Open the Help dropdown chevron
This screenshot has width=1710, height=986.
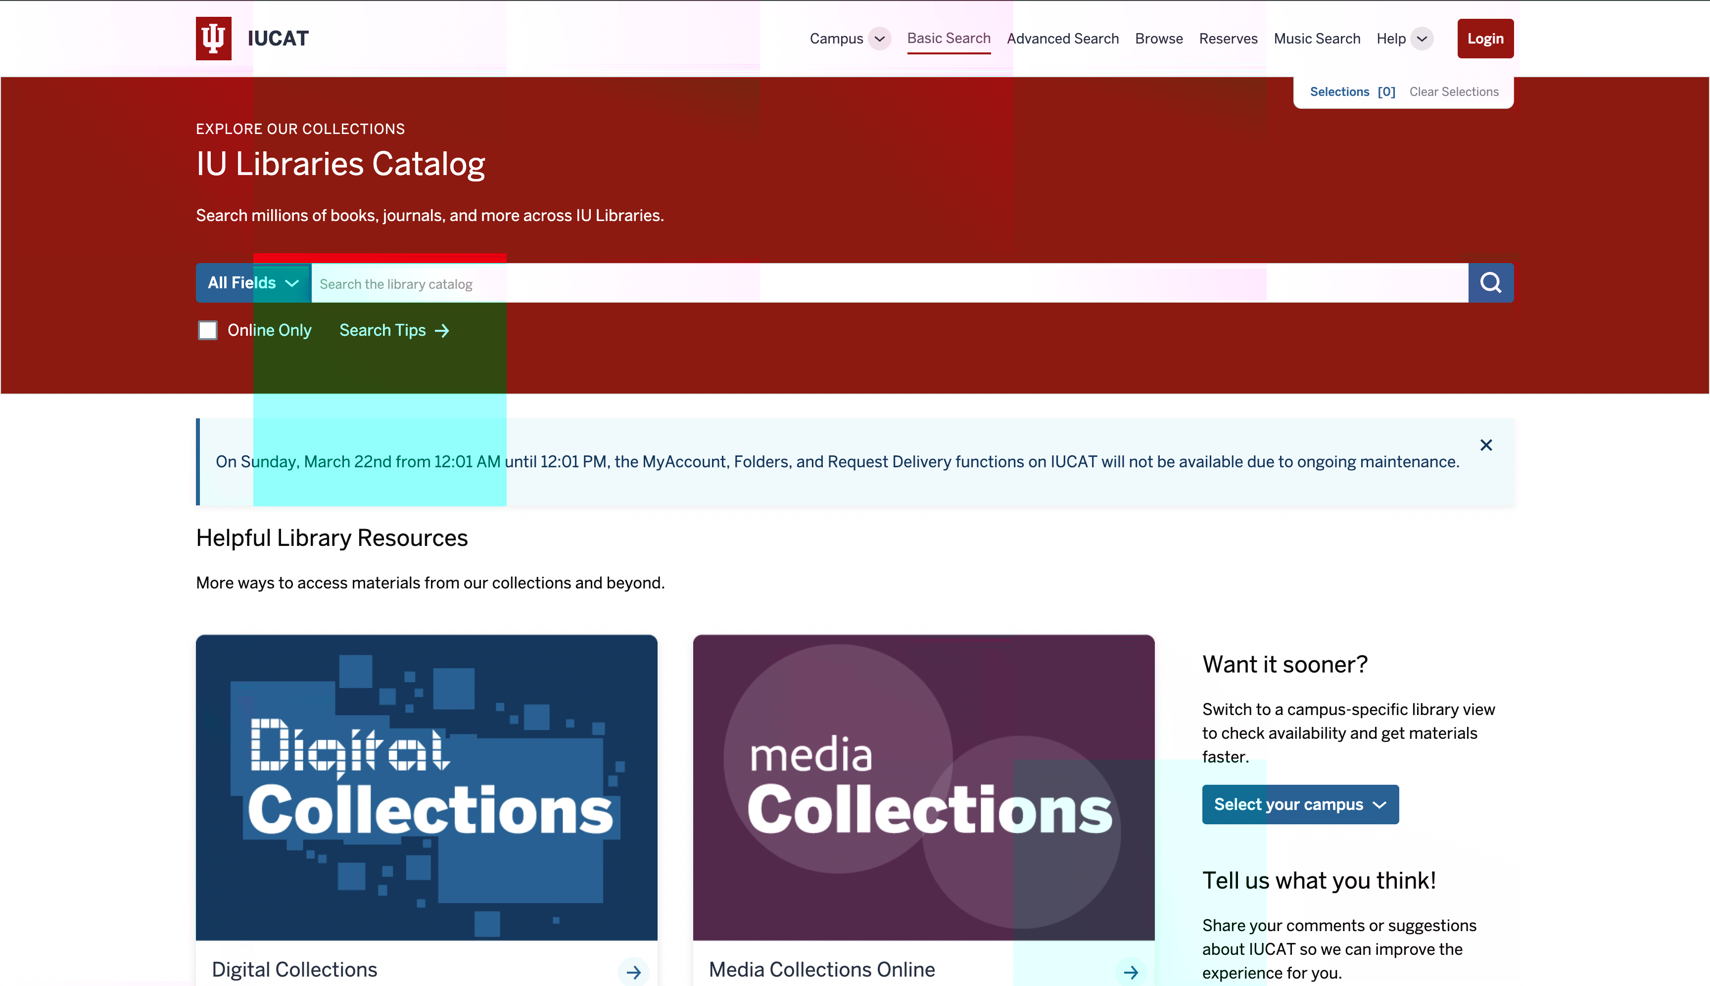pyautogui.click(x=1422, y=39)
